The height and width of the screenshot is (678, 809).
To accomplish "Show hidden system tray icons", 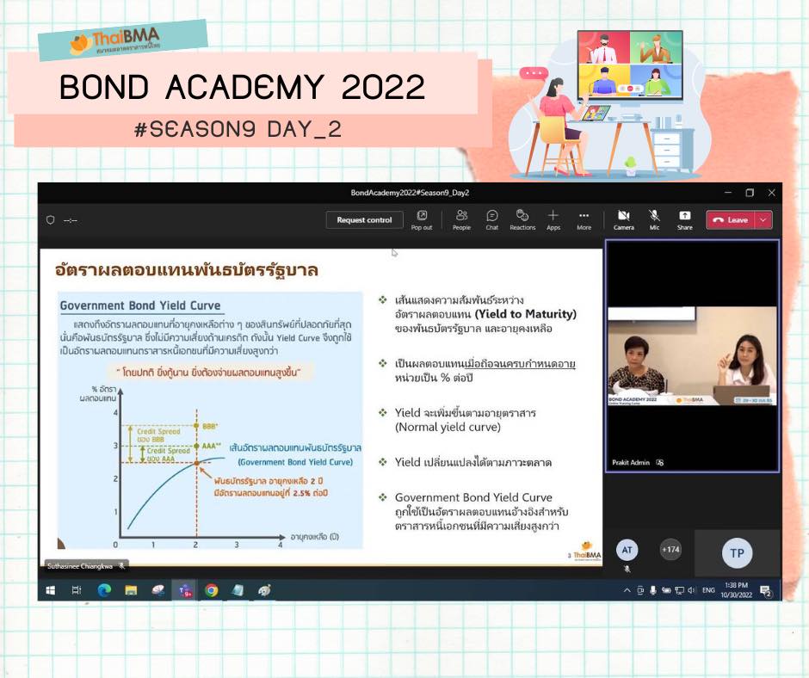I will (627, 590).
